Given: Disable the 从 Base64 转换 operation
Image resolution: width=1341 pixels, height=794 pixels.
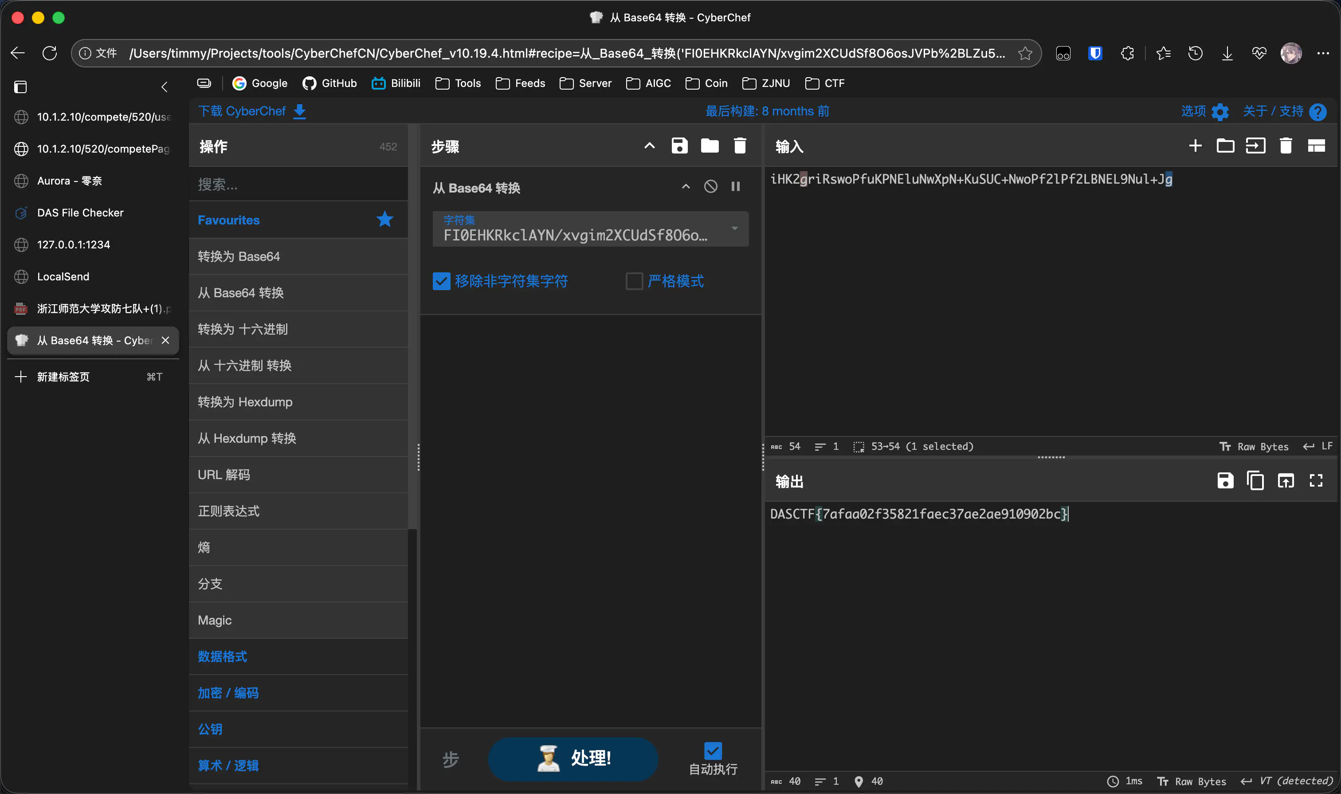Looking at the screenshot, I should (710, 186).
